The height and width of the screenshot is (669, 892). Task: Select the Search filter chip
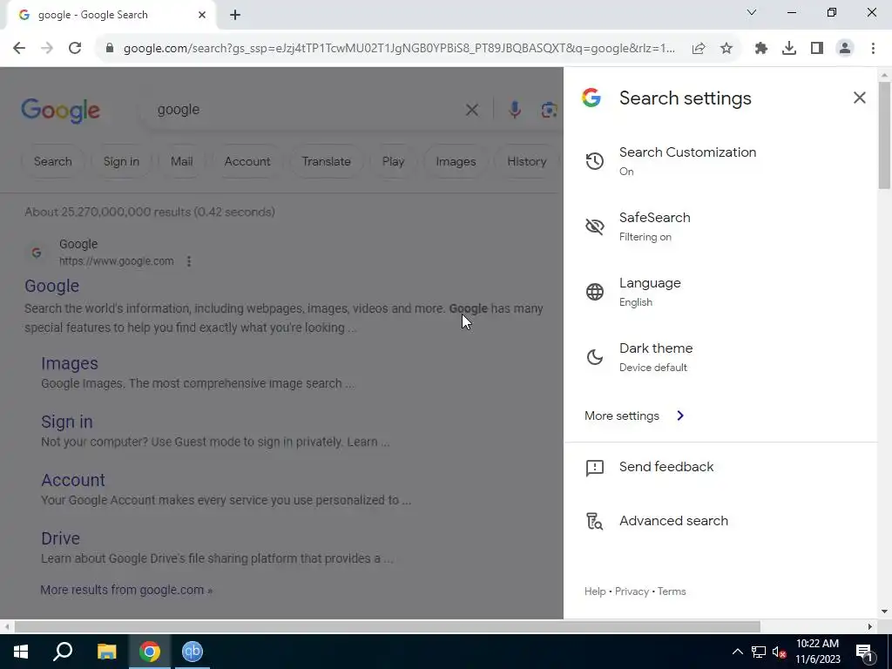53,161
